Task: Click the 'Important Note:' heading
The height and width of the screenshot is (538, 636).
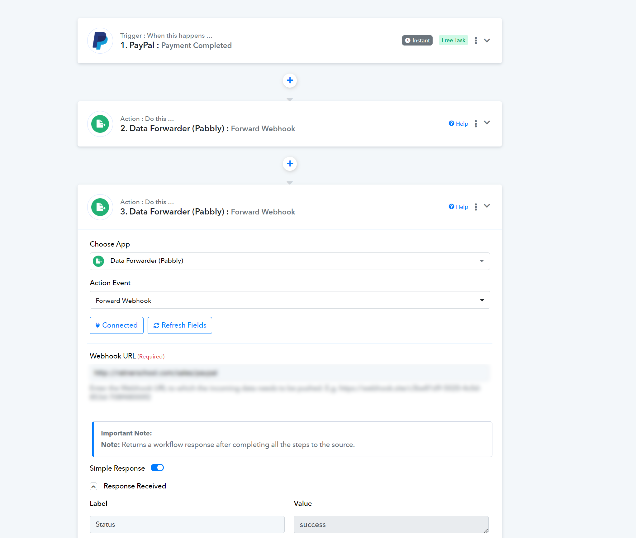Action: click(x=126, y=433)
